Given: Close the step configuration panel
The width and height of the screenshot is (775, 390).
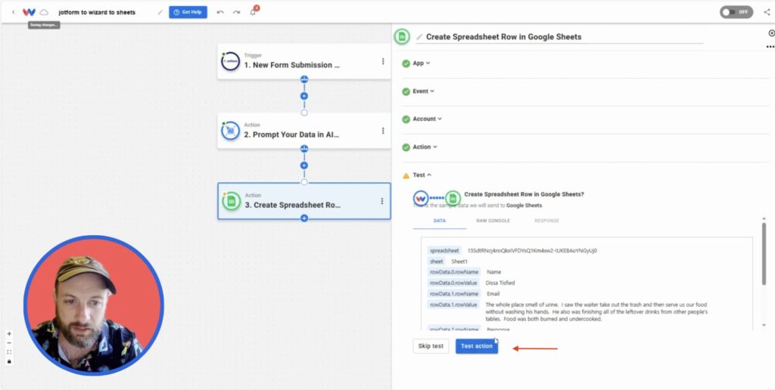Looking at the screenshot, I should coord(771,33).
